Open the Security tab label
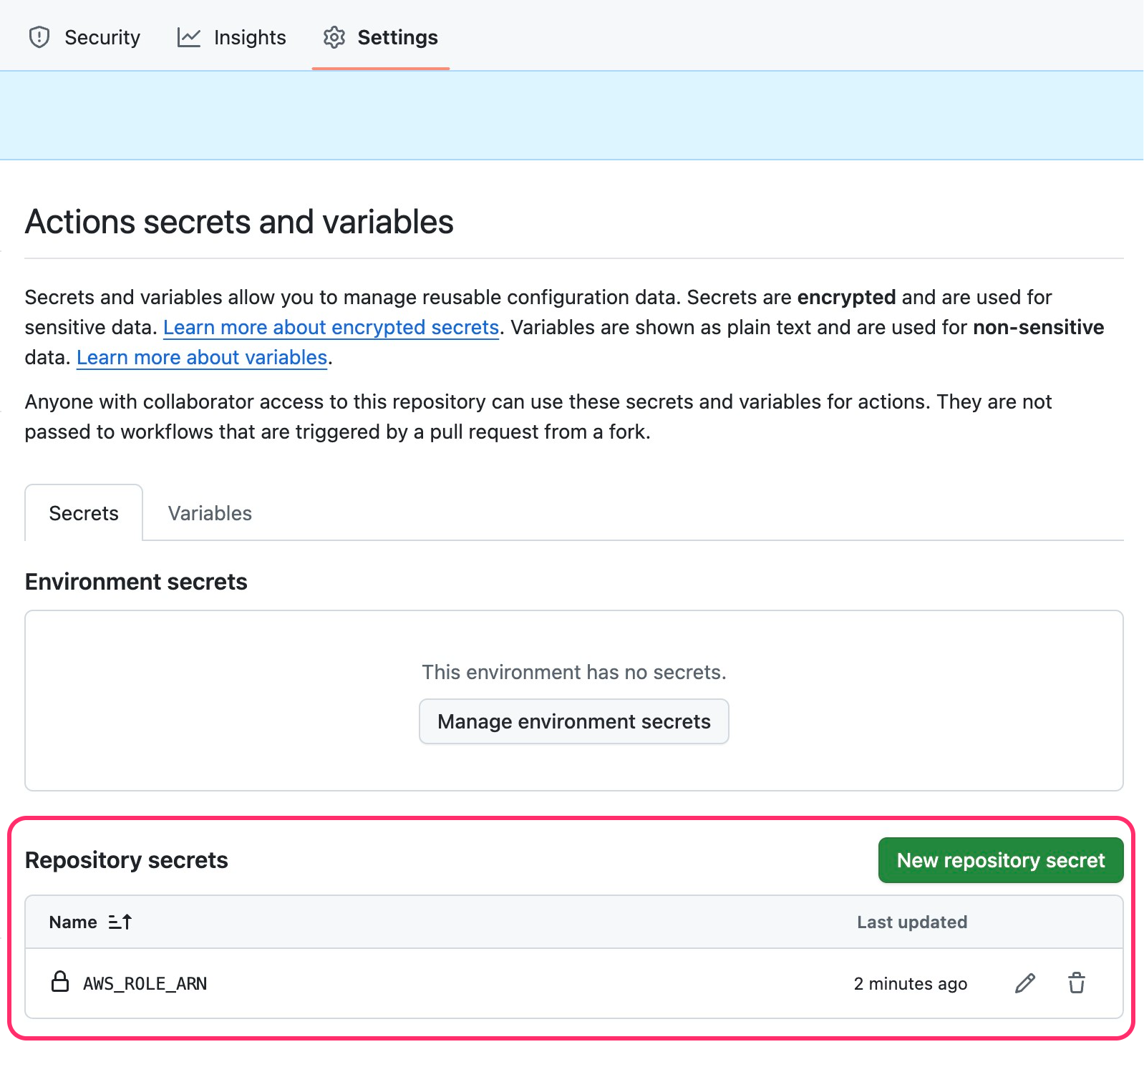The image size is (1144, 1072). tap(102, 37)
